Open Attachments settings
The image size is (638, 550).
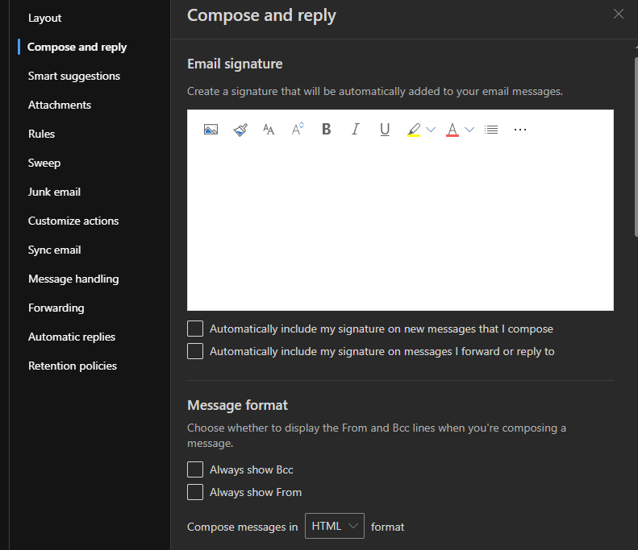point(60,105)
